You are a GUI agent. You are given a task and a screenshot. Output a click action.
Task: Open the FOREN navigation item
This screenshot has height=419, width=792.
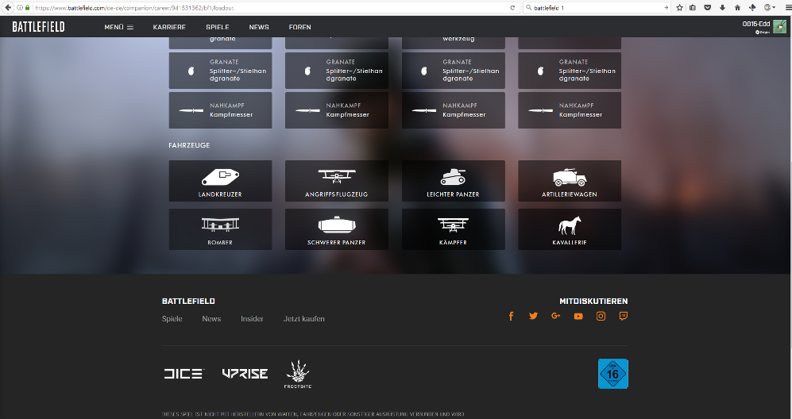pos(299,27)
